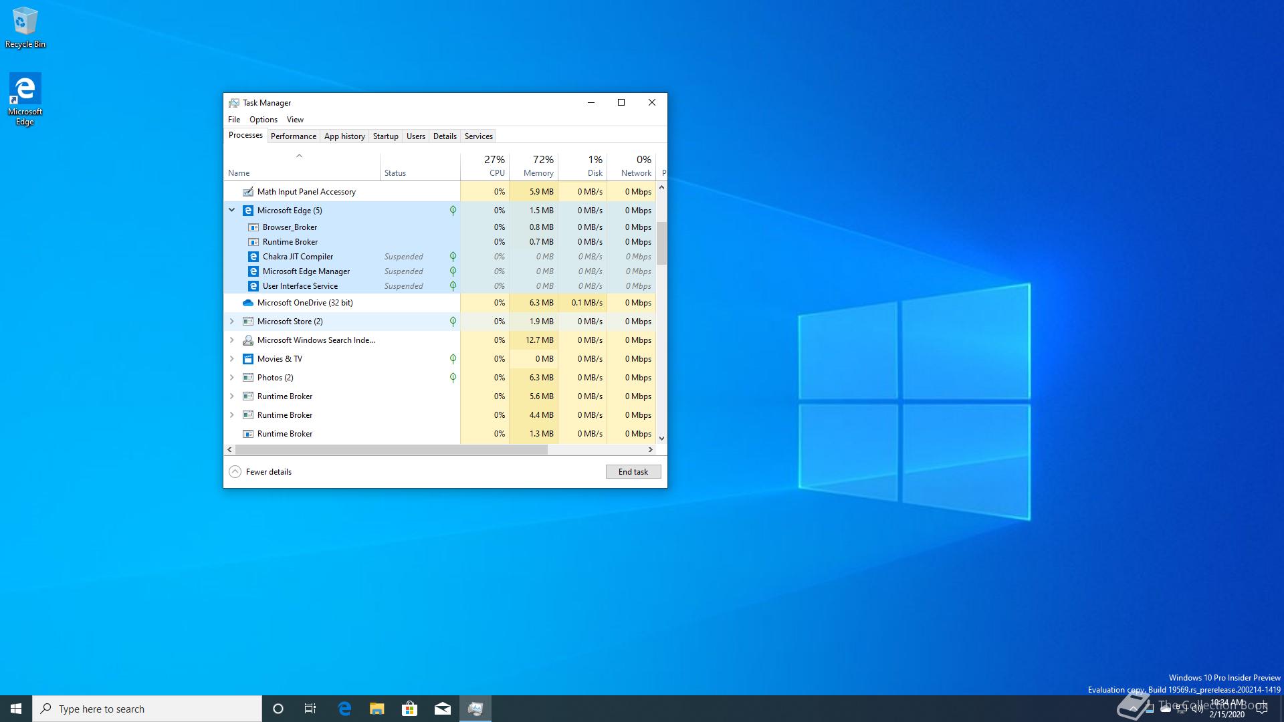The image size is (1284, 722).
Task: Select the last Runtime Broker 1.3 MB row
Action: 440,434
